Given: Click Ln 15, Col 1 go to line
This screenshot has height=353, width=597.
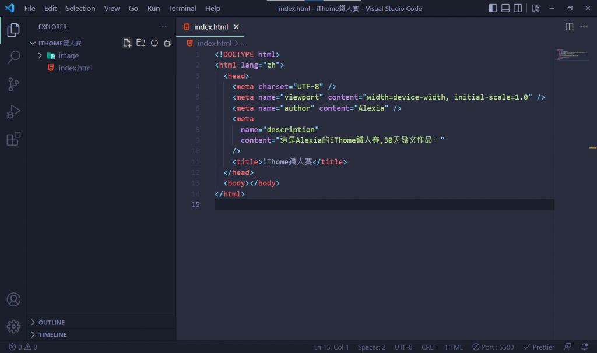Looking at the screenshot, I should click(x=331, y=347).
